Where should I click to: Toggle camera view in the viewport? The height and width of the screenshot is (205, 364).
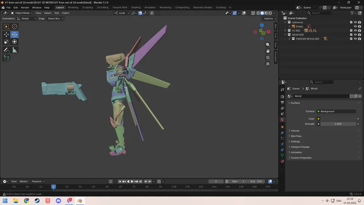[268, 58]
